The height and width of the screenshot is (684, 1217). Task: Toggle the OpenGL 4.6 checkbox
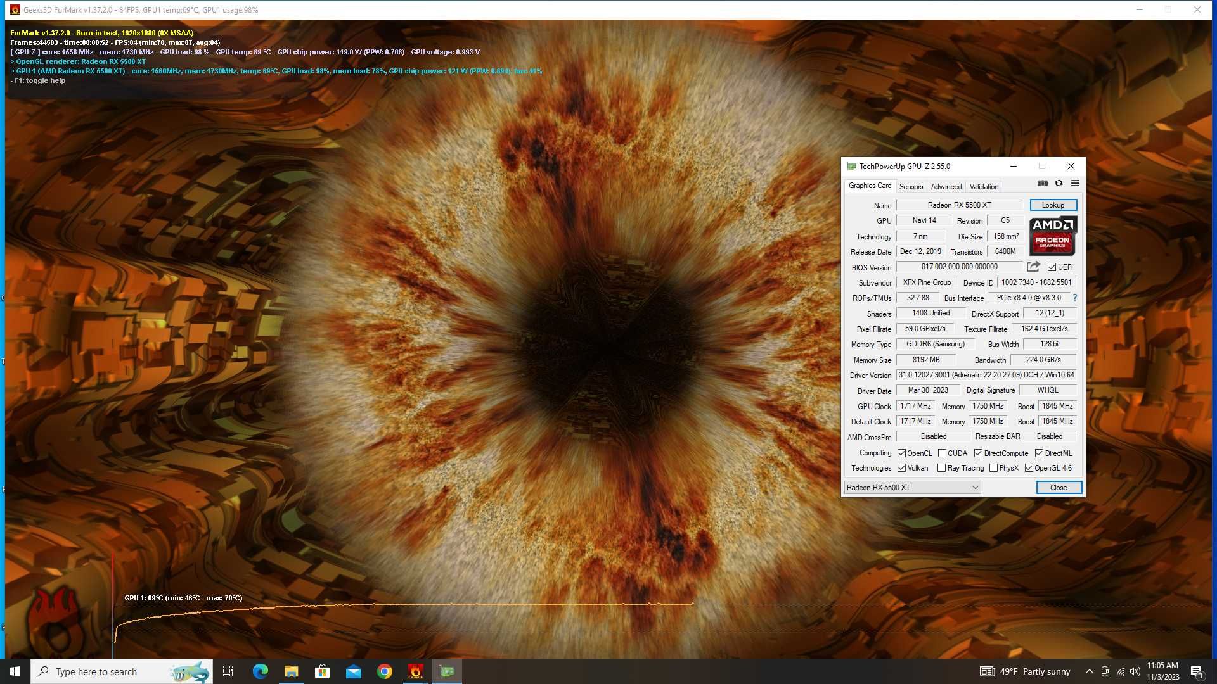(x=1029, y=468)
